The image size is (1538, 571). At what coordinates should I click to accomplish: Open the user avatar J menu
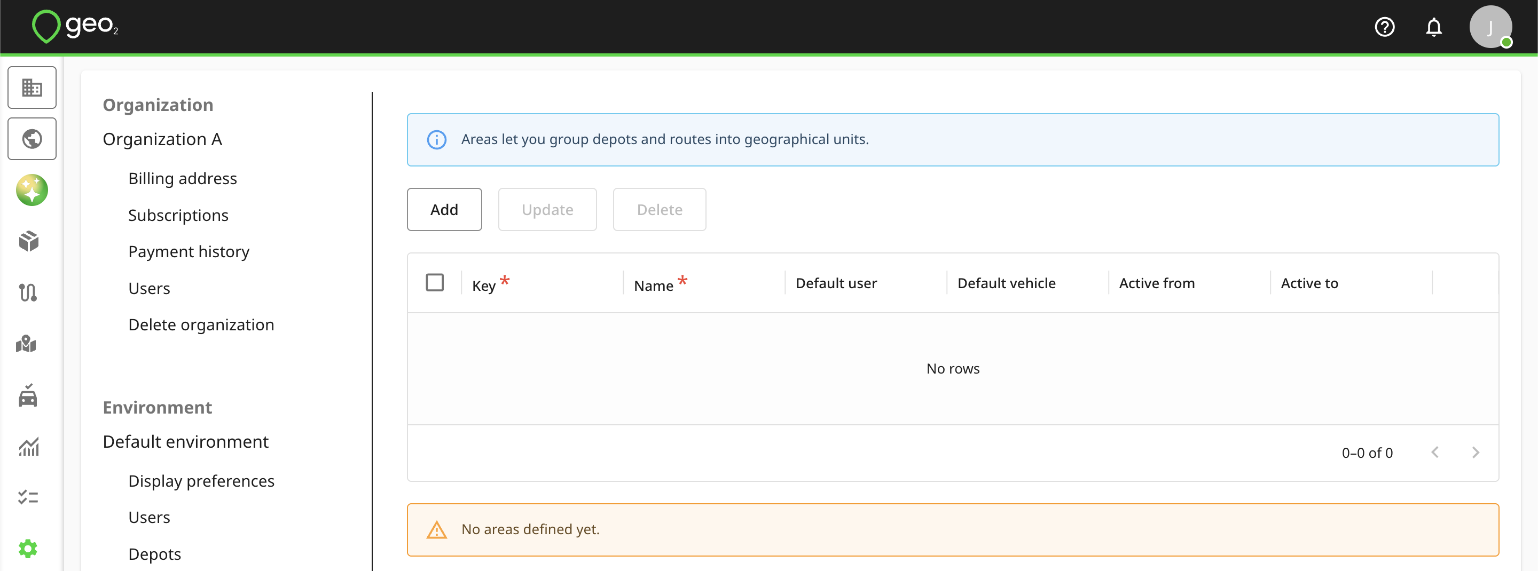(1490, 27)
